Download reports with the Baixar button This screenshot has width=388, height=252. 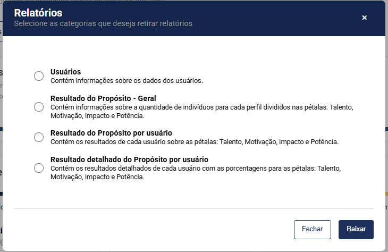click(356, 229)
